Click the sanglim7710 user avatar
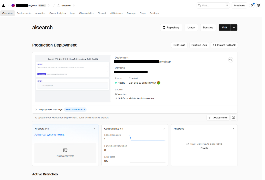Screen dimensions: 265x180 (159, 83)
